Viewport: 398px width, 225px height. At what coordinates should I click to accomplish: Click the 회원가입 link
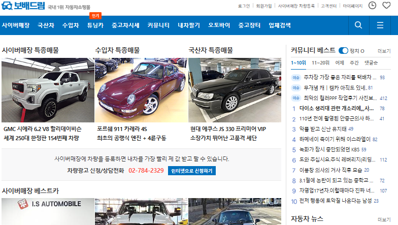(264, 6)
